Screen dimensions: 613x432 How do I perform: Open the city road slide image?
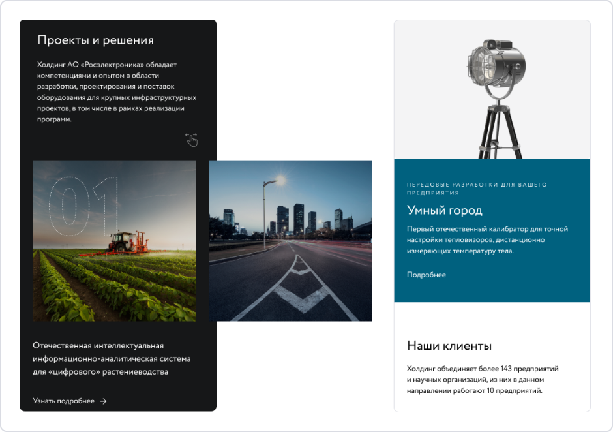coord(290,241)
